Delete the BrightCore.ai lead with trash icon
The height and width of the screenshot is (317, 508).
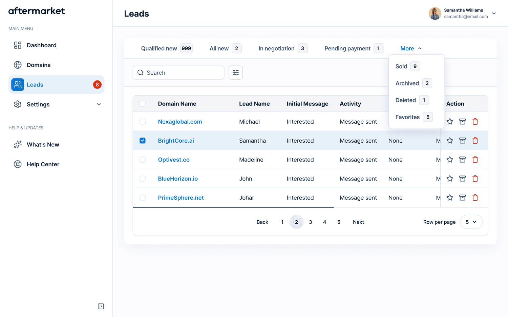475,141
